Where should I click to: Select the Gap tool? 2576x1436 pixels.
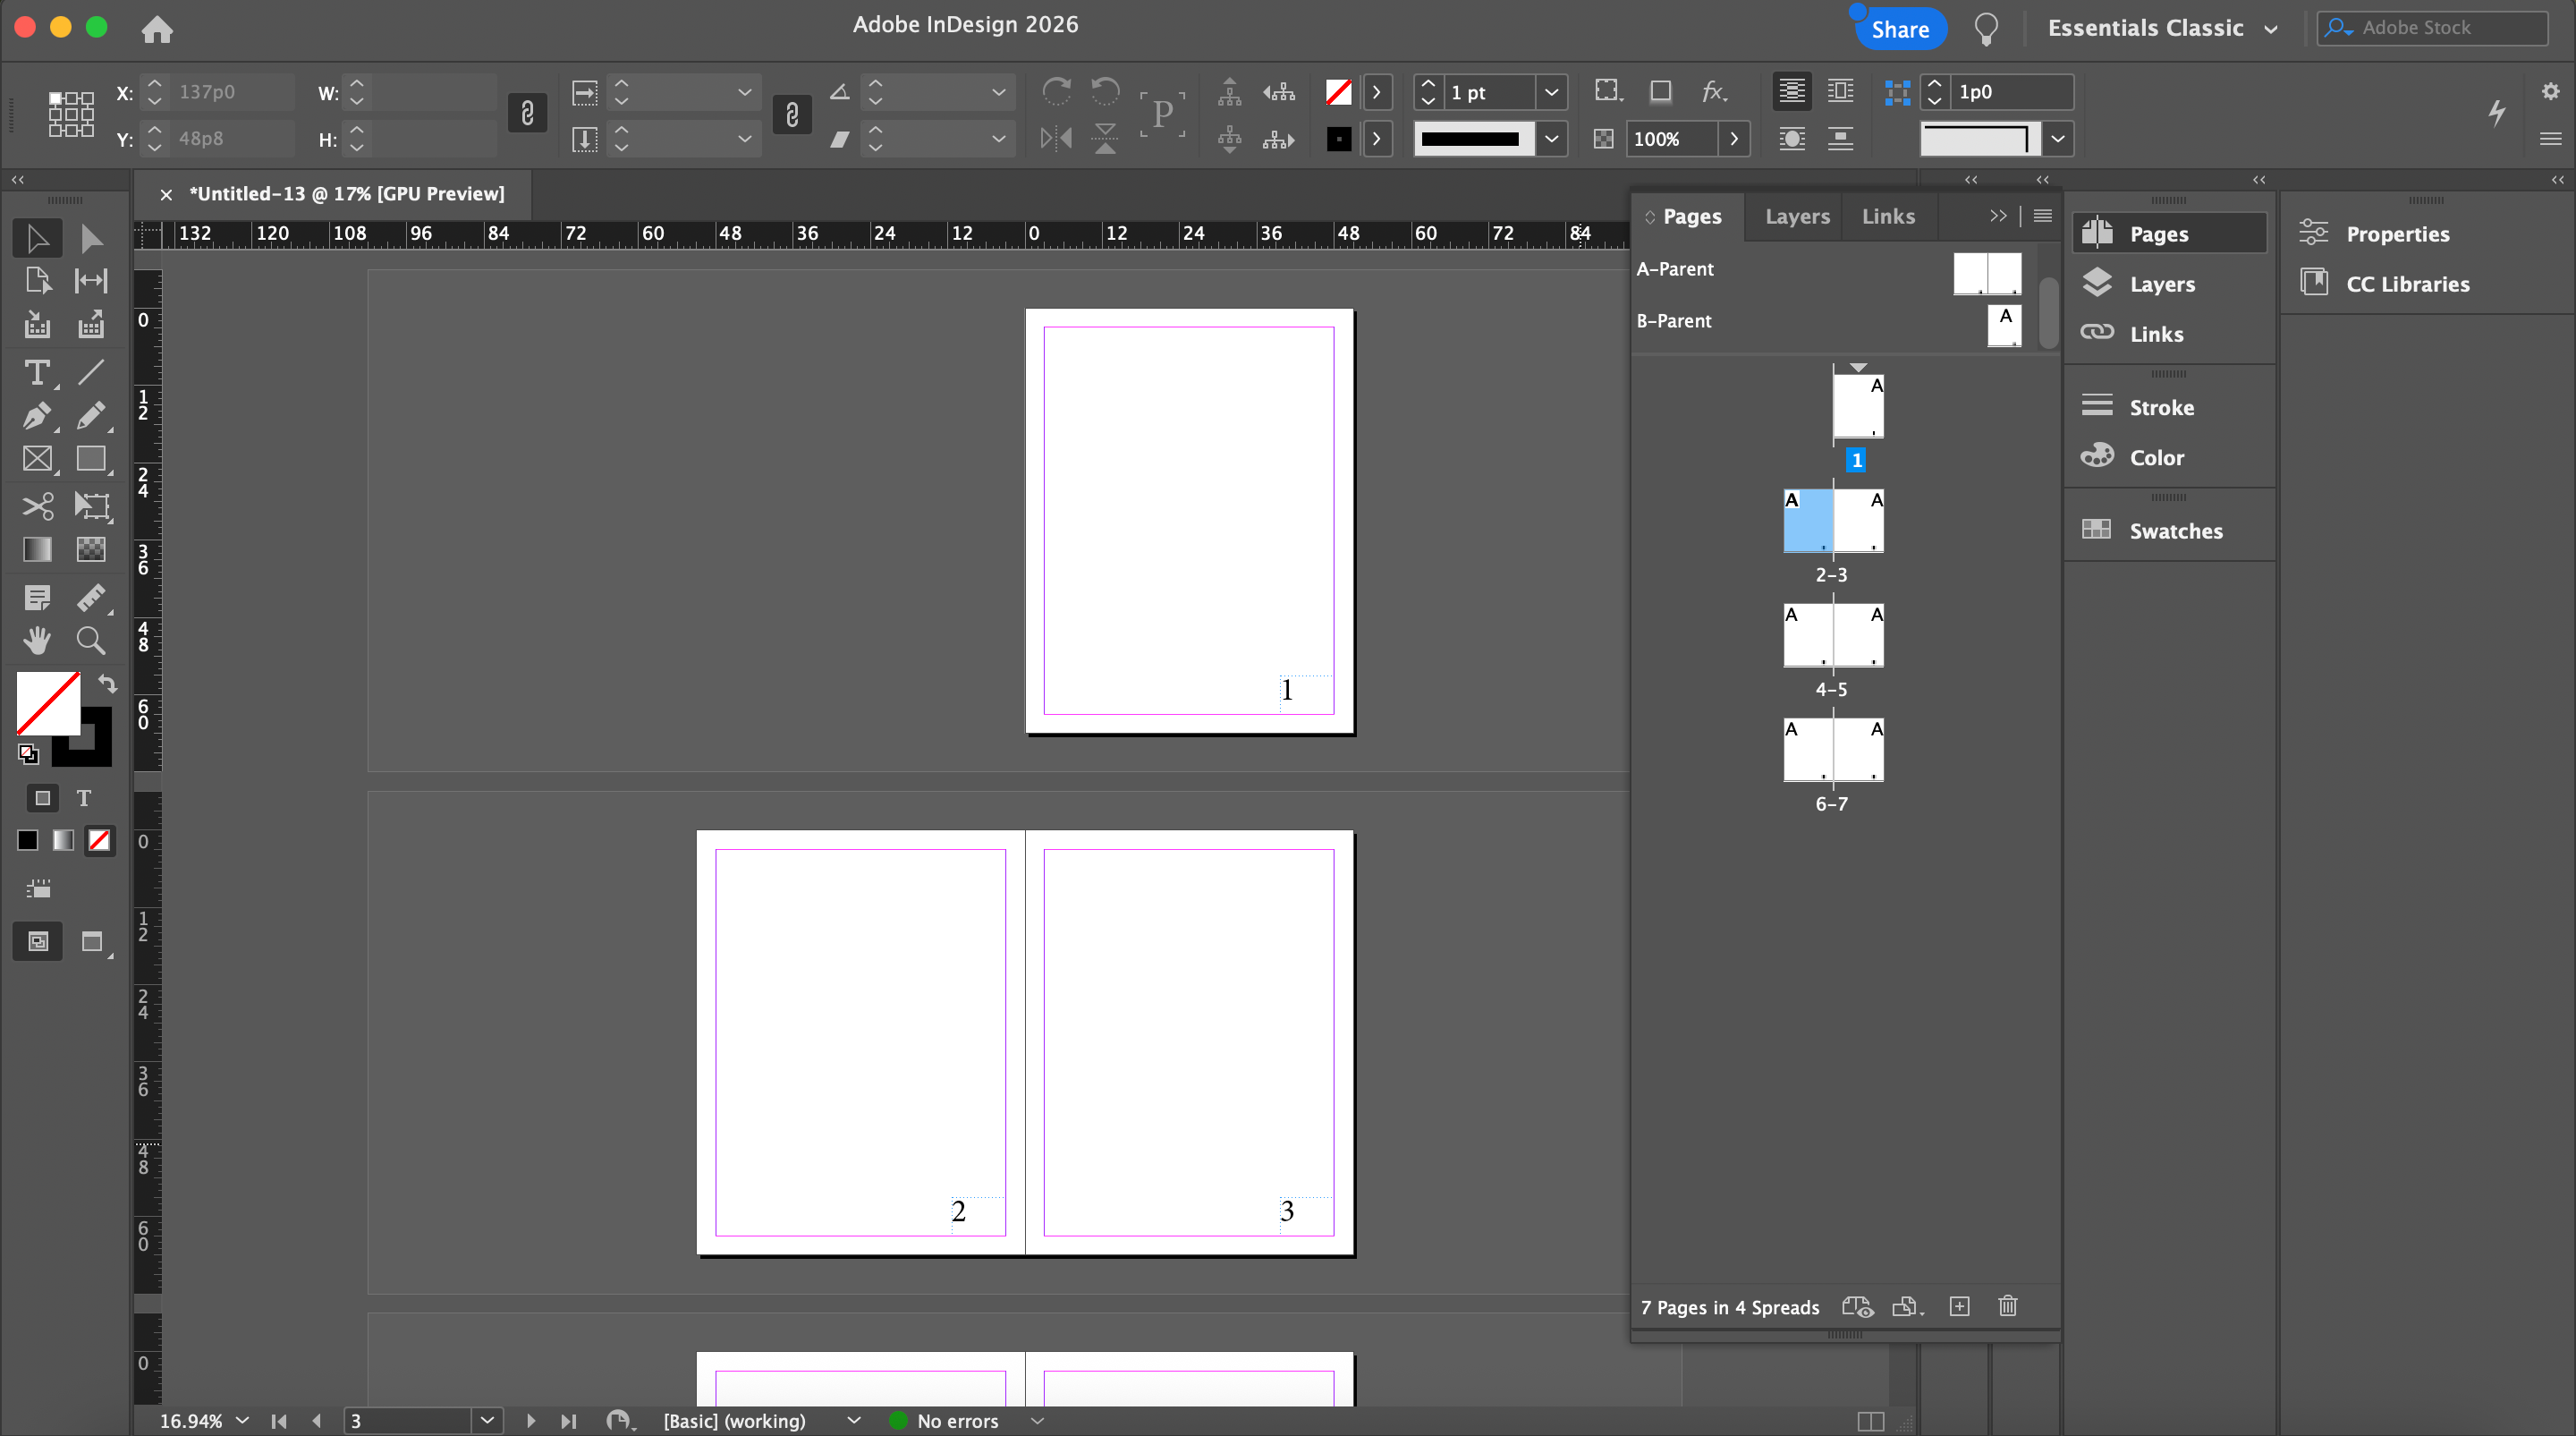coord(91,281)
